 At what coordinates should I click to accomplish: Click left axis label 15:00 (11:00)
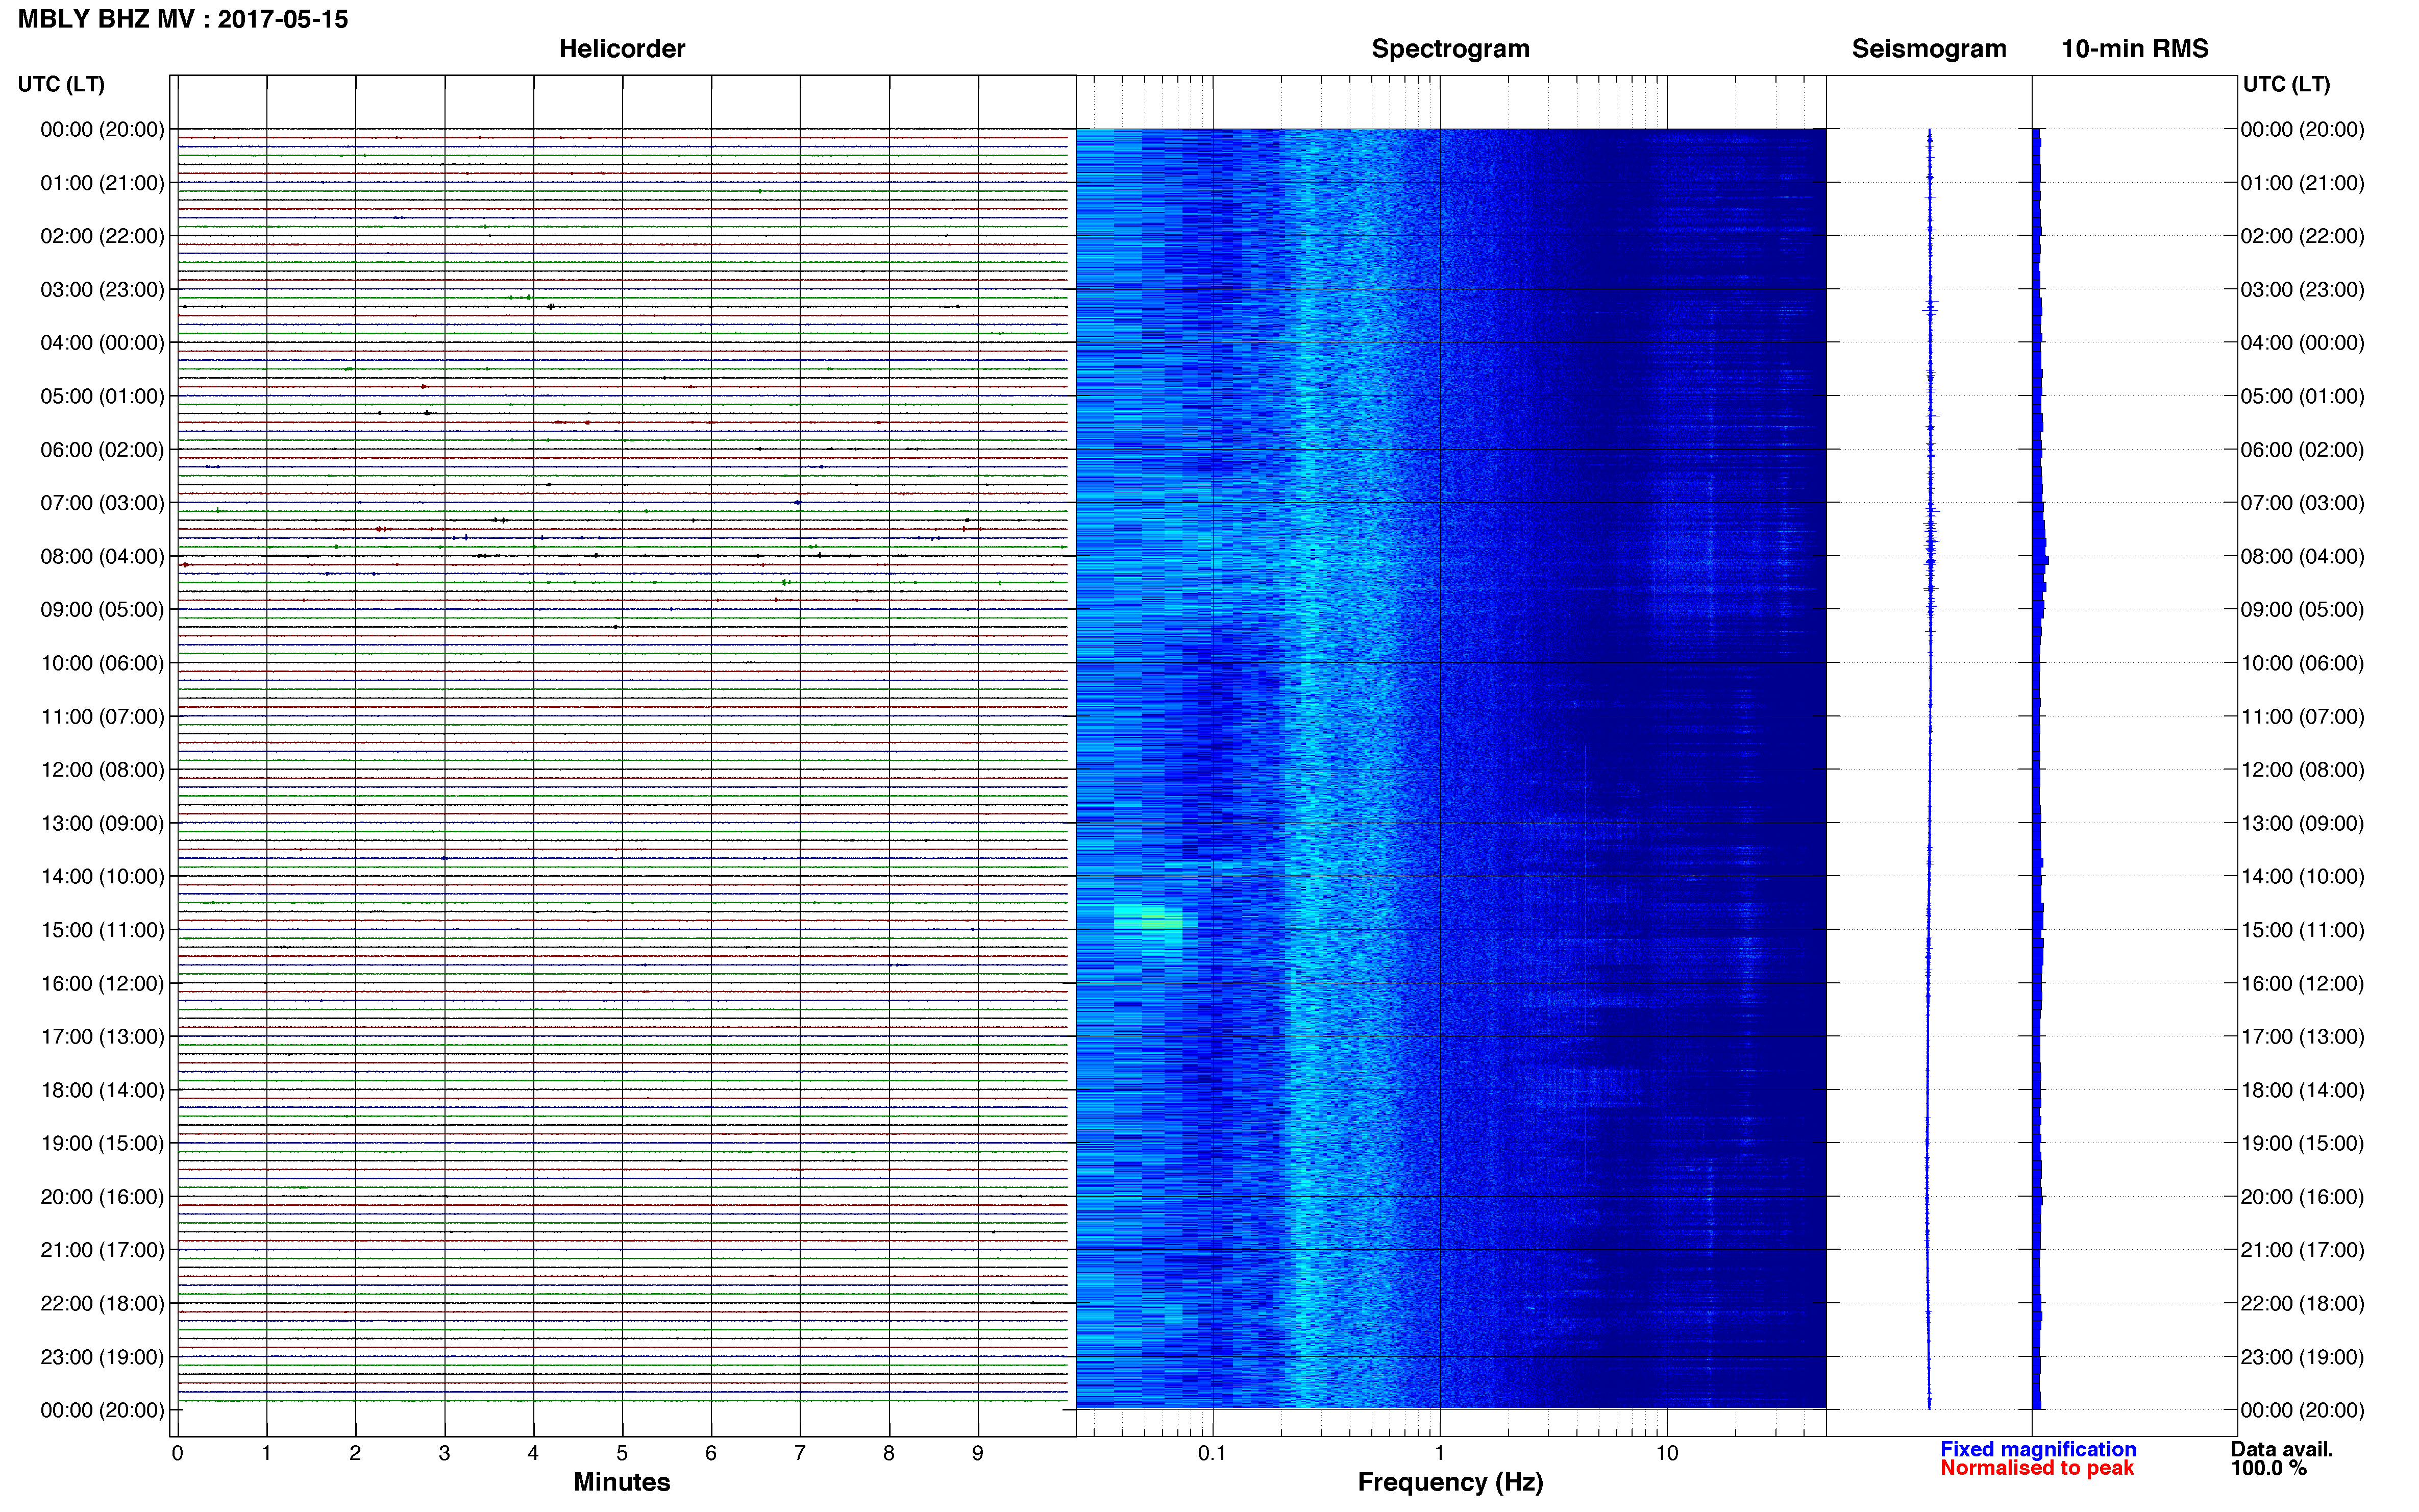click(102, 930)
